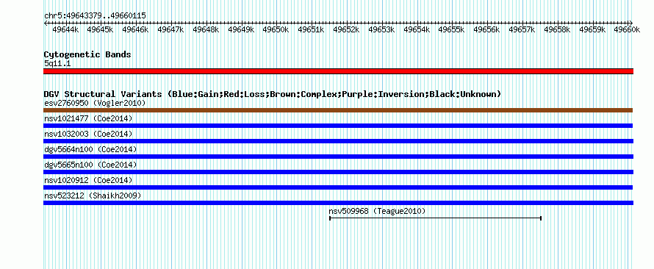Viewport: 654px width, 269px height.
Task: Select the blue nsv1020912 gain bar
Action: coord(338,187)
